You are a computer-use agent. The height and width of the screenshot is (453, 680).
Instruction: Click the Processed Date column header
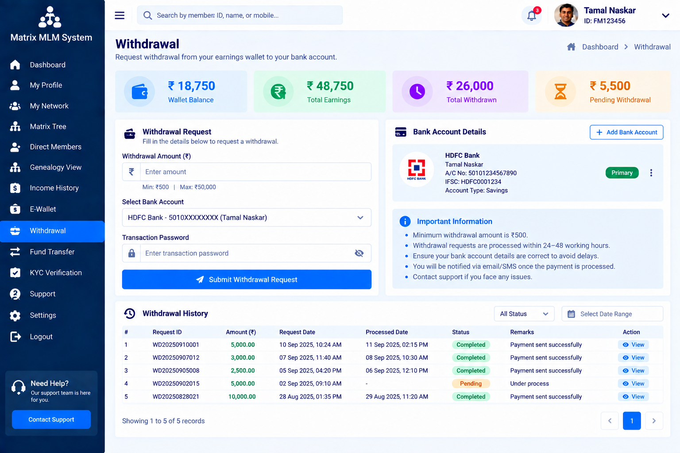point(386,332)
